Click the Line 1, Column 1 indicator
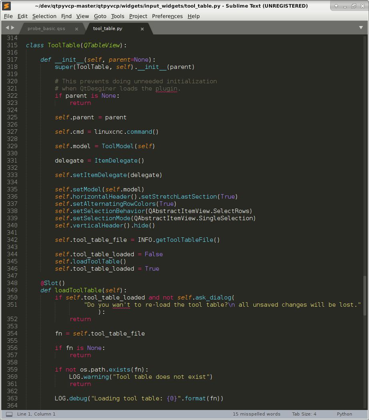 point(36,414)
